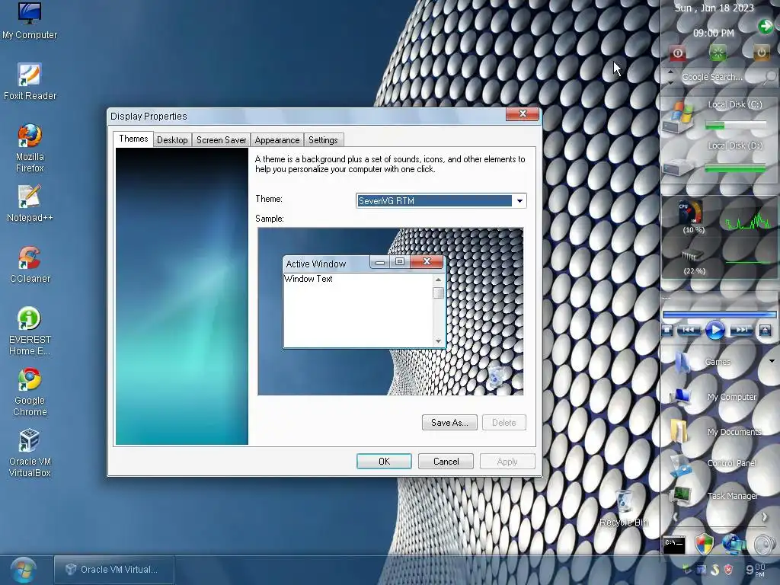Click the speaker volume icon in sidebar
Image resolution: width=780 pixels, height=585 pixels.
[764, 544]
